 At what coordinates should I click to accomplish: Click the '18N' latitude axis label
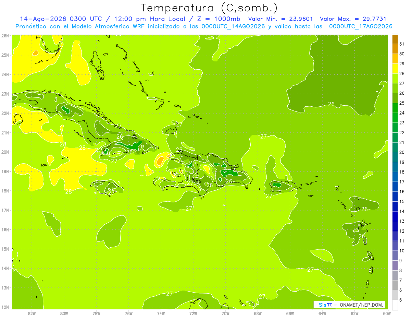tap(5, 191)
